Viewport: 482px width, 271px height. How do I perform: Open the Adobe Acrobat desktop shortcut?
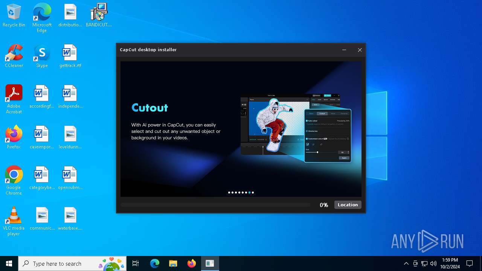click(14, 99)
